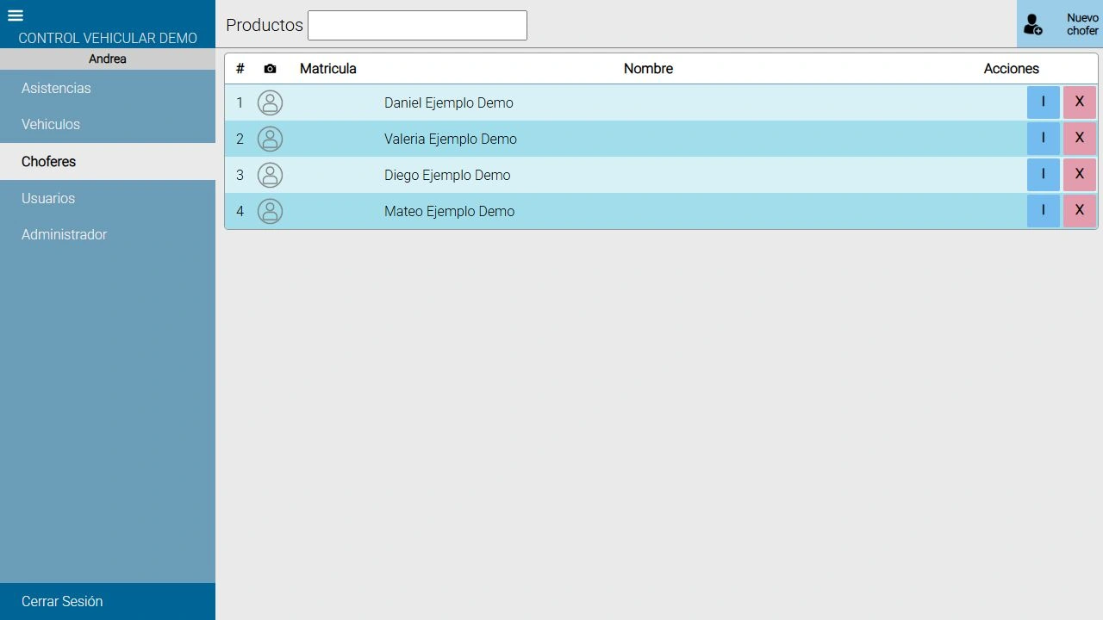Click the # column header
Viewport: 1103px width, 620px height.
pos(240,69)
